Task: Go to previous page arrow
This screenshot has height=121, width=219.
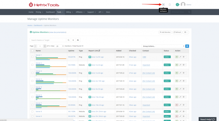Action: (35, 46)
